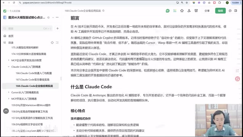
Task: Click the grey grid widget icon at right edge
Action: [x=237, y=71]
